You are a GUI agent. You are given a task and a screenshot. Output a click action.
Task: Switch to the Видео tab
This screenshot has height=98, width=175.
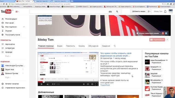point(60,46)
